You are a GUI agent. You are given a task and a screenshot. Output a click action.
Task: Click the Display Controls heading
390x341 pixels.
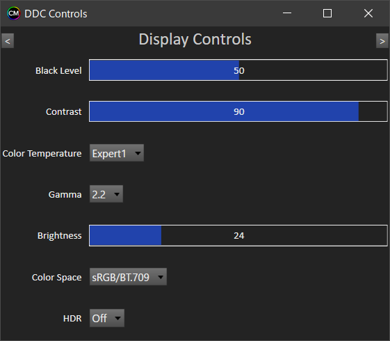tap(195, 40)
